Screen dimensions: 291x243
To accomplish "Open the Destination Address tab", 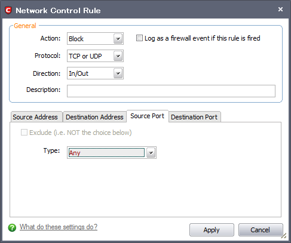I will [x=94, y=117].
